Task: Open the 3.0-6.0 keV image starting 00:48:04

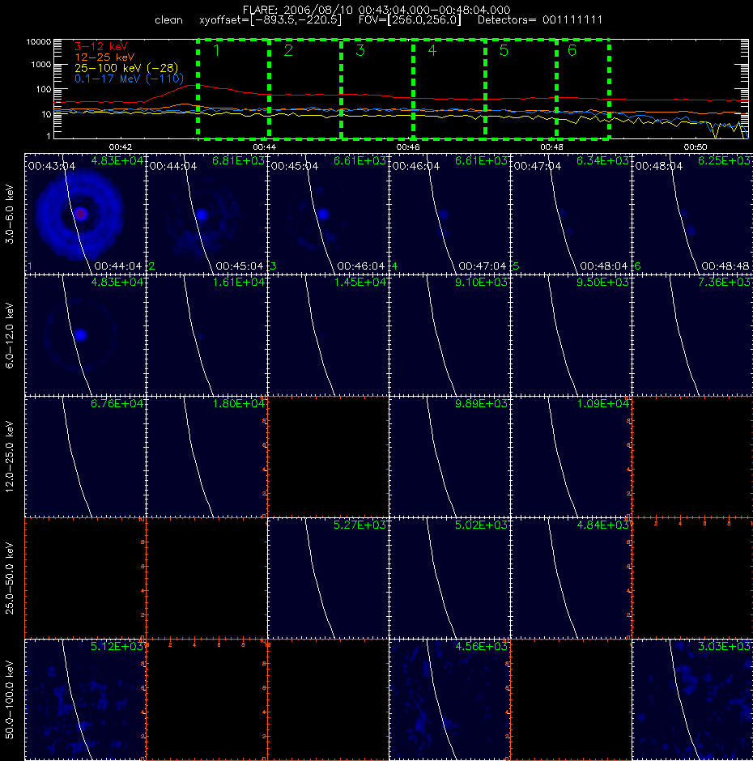Action: point(692,214)
